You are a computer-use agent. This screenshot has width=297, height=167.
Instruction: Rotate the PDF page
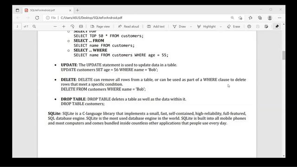point(72,26)
